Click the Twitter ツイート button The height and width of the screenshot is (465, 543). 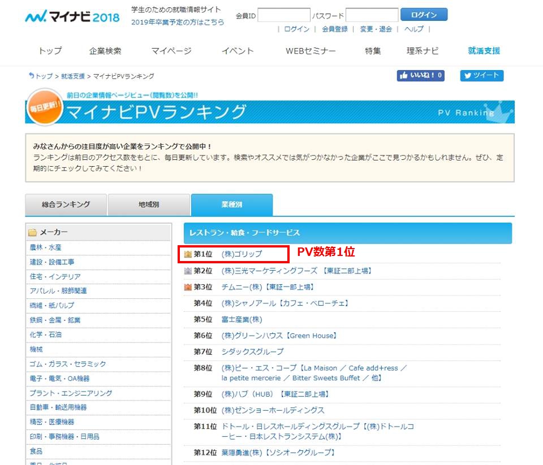pyautogui.click(x=482, y=75)
